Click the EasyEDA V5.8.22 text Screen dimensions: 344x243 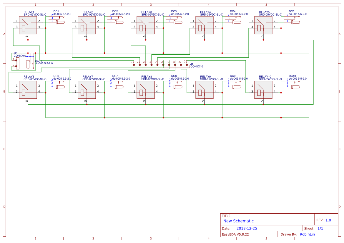click(x=235, y=234)
